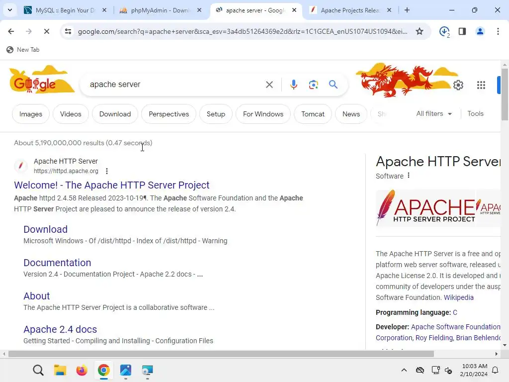Show hidden system tray icons
The height and width of the screenshot is (382, 509).
click(404, 370)
